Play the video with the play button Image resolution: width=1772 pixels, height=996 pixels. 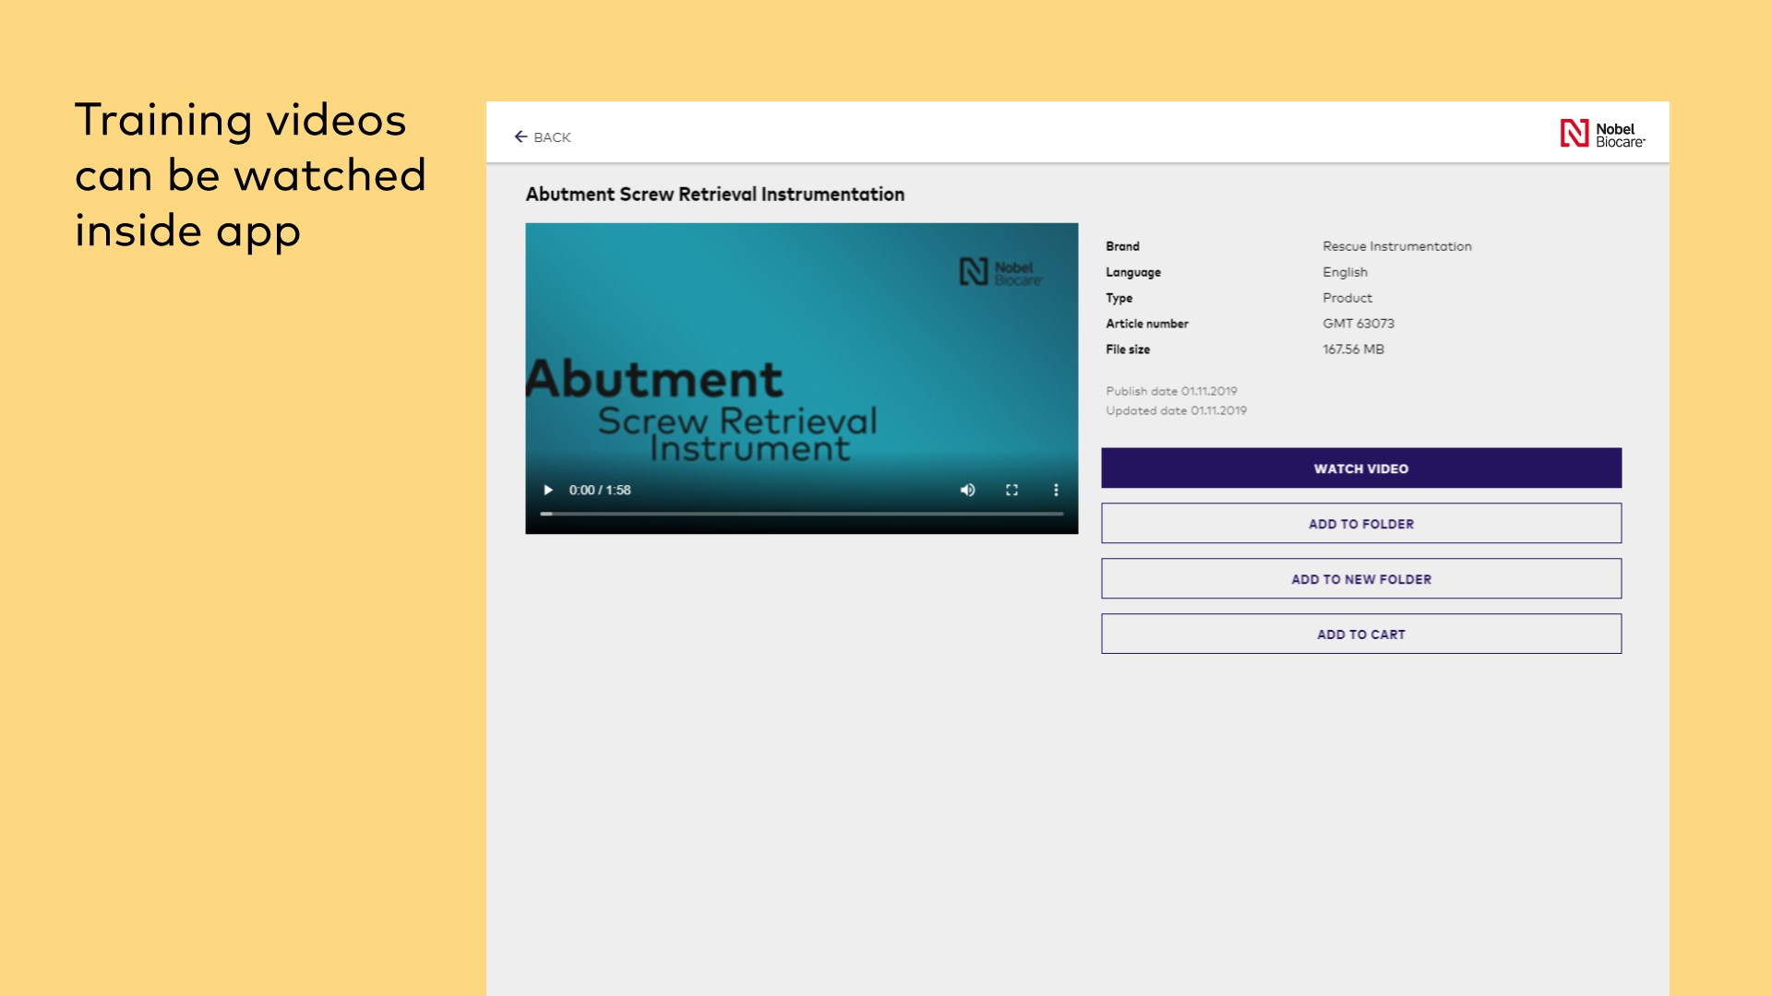tap(548, 490)
